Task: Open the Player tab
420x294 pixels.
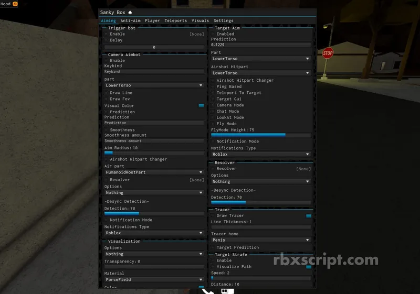Action: pyautogui.click(x=152, y=20)
